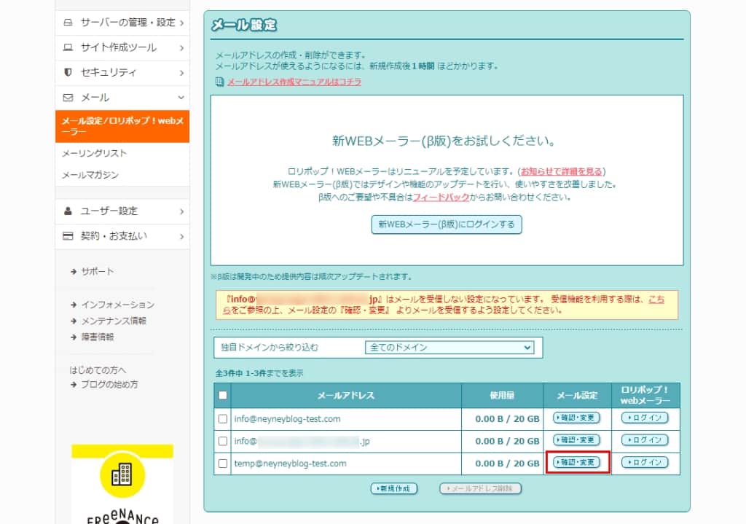Click the メールアドレス削除 button
This screenshot has height=524, width=746.
(481, 488)
